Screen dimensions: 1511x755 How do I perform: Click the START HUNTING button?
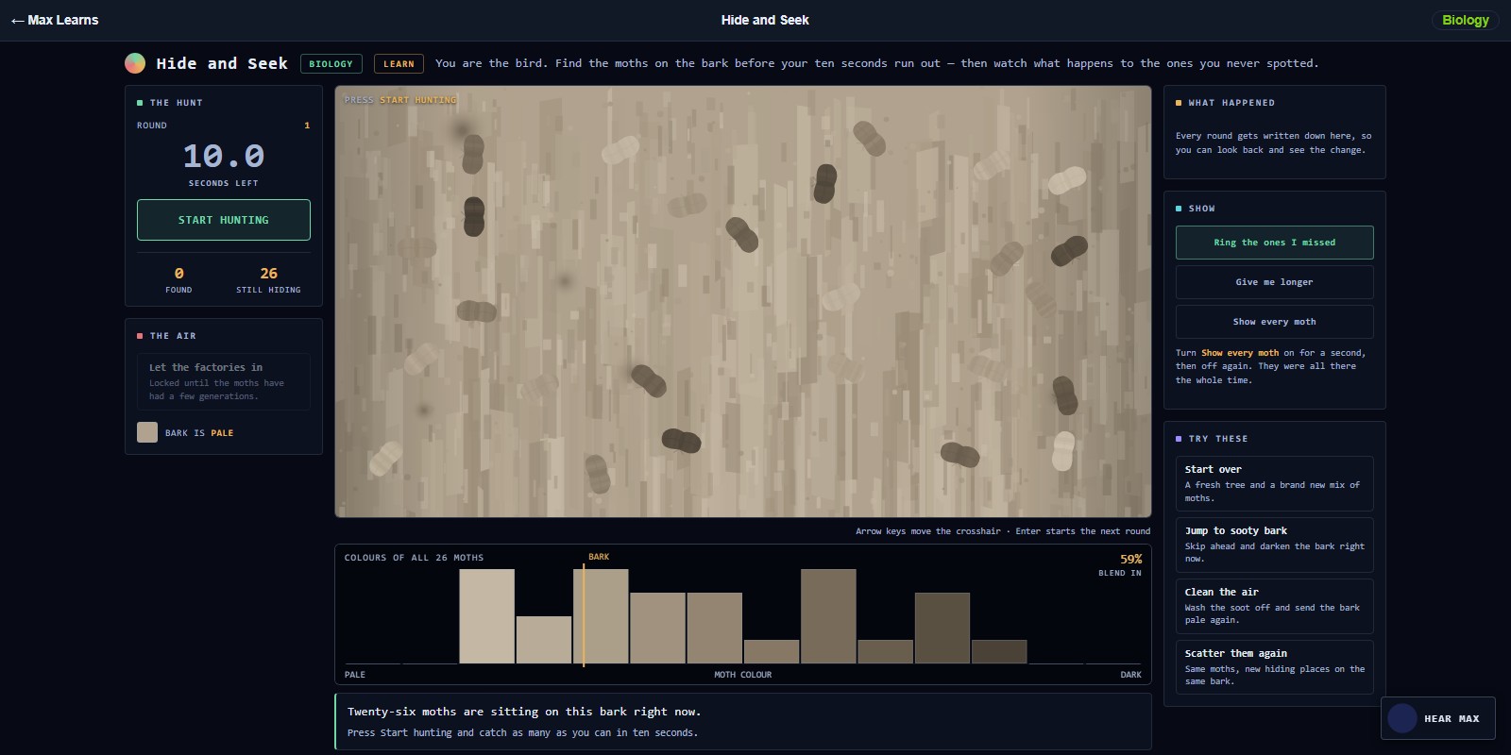pyautogui.click(x=224, y=220)
